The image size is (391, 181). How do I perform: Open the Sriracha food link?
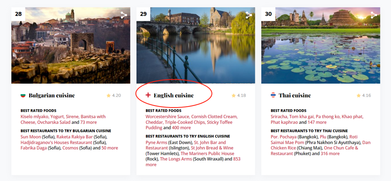tap(279, 117)
